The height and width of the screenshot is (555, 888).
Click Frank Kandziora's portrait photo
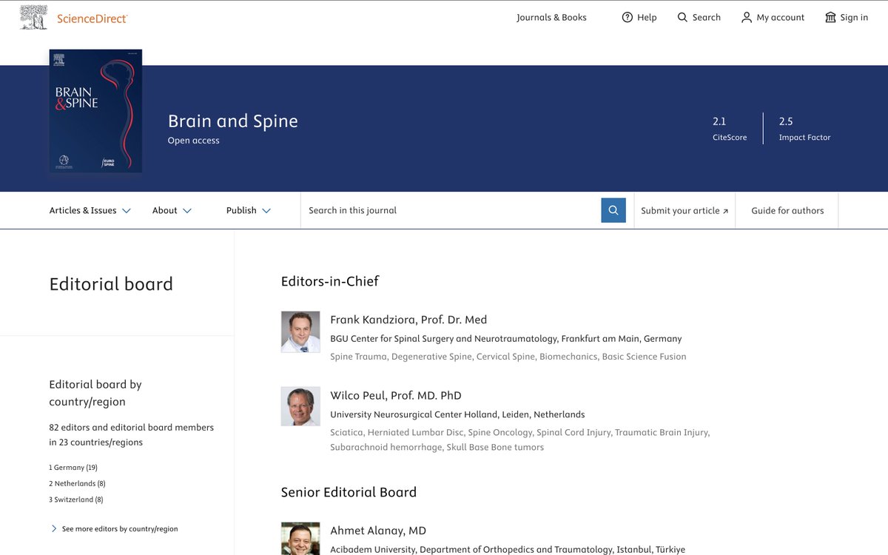pos(300,332)
